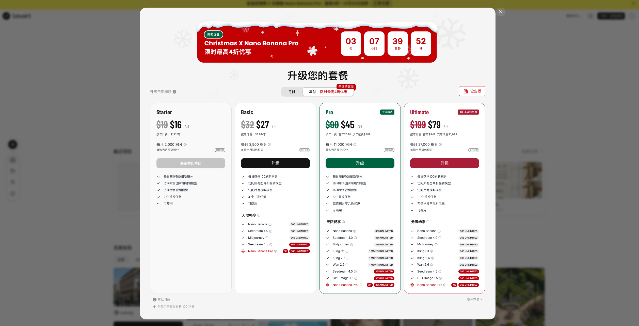This screenshot has width=639, height=326.
Task: Upgrade to the Ultimate plan with 升级
Action: pos(444,163)
